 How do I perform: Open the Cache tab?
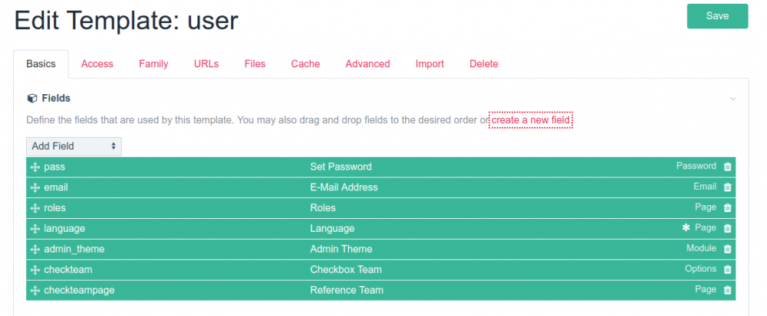(x=305, y=64)
